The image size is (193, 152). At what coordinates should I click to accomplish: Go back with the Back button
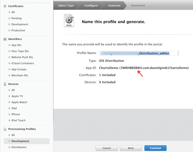pyautogui.click(x=131, y=148)
